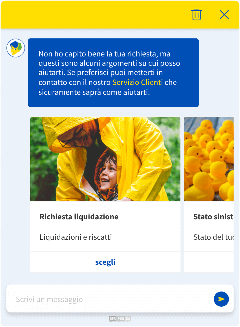Click the message input bar background
Image resolution: width=240 pixels, height=327 pixels.
click(120, 298)
